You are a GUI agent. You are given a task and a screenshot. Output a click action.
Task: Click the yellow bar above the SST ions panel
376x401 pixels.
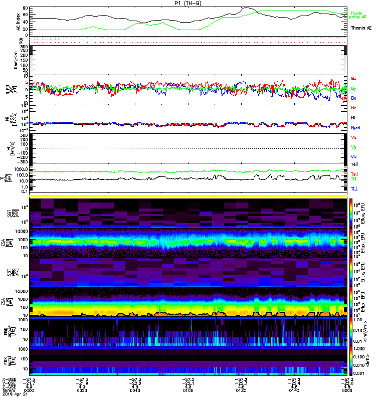(189, 196)
